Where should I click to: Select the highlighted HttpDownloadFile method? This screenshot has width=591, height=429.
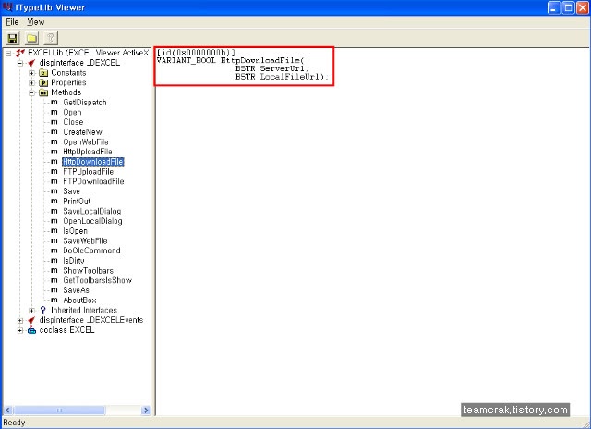(93, 162)
